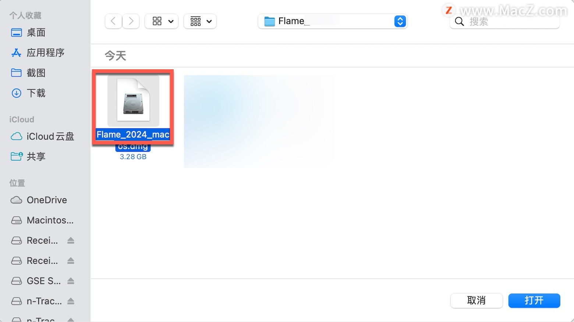Open the 截图 folder in sidebar
Screen dimensions: 574x322
pos(36,73)
